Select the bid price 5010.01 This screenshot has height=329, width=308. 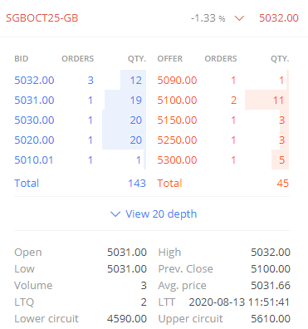(34, 160)
